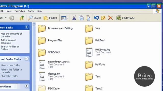The image size is (163, 91).
Task: Select the WINDOWS folder icon
Action: [42, 53]
